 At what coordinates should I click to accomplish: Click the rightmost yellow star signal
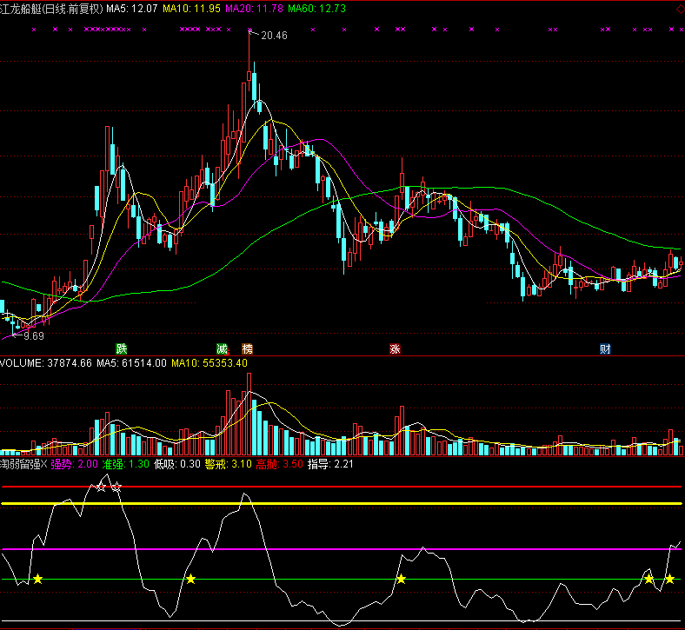pyautogui.click(x=669, y=580)
